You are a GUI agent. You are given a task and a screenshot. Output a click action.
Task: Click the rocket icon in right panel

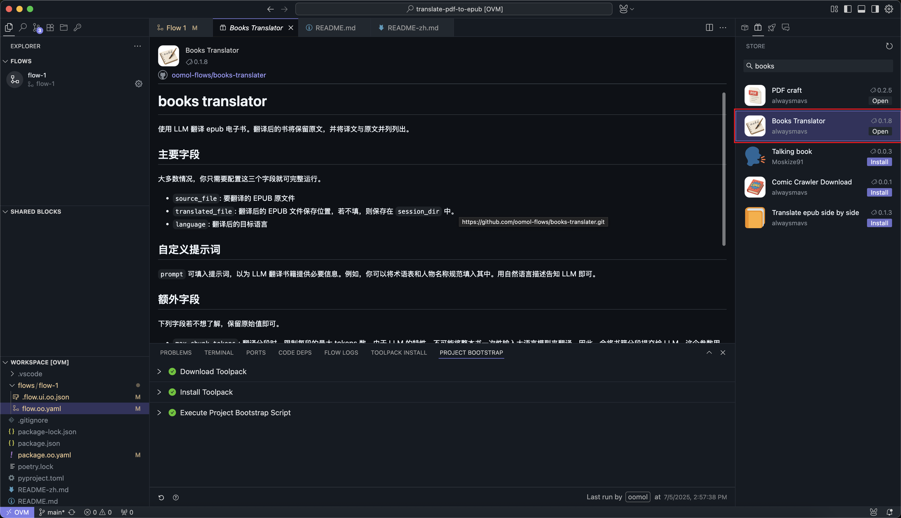(772, 28)
